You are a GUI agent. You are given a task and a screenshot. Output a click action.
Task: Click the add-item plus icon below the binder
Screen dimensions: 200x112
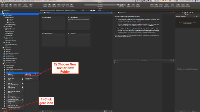[x=1, y=111]
